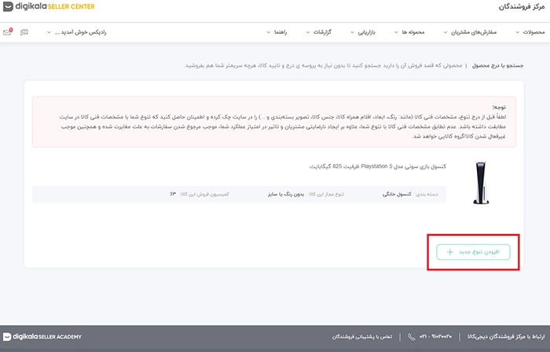Click the Digikala Seller Academy footer logo
550x352 pixels.
point(42,337)
